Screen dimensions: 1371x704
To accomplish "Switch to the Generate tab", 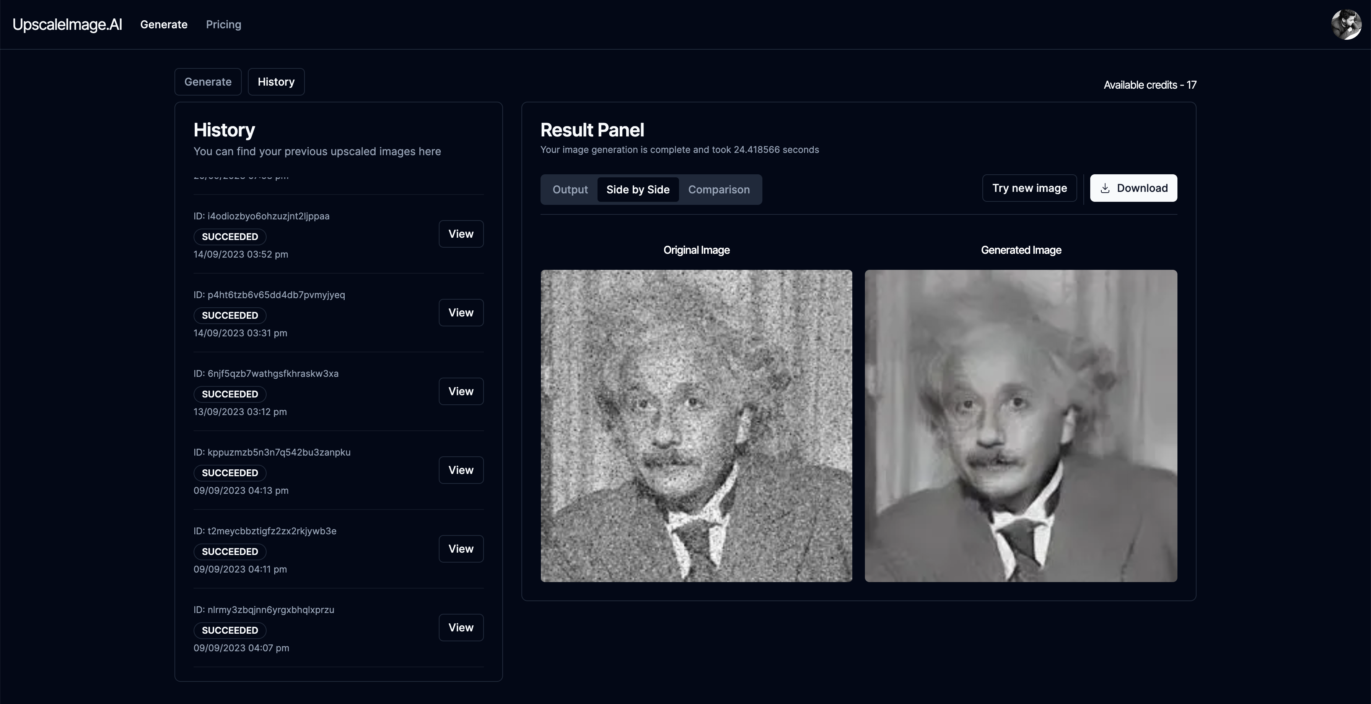I will [208, 82].
